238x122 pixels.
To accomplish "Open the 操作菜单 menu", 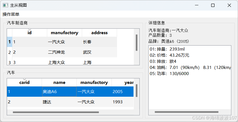I will coord(11,14).
